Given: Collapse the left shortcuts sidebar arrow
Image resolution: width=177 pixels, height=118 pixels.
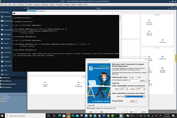Looking at the screenshot, I should point(25,8).
